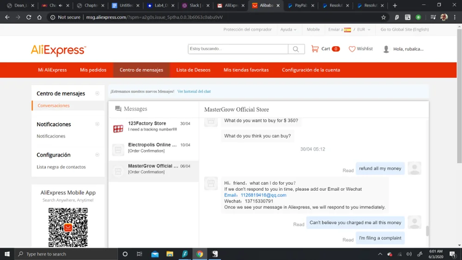Click Protección del comprador link

tap(248, 30)
